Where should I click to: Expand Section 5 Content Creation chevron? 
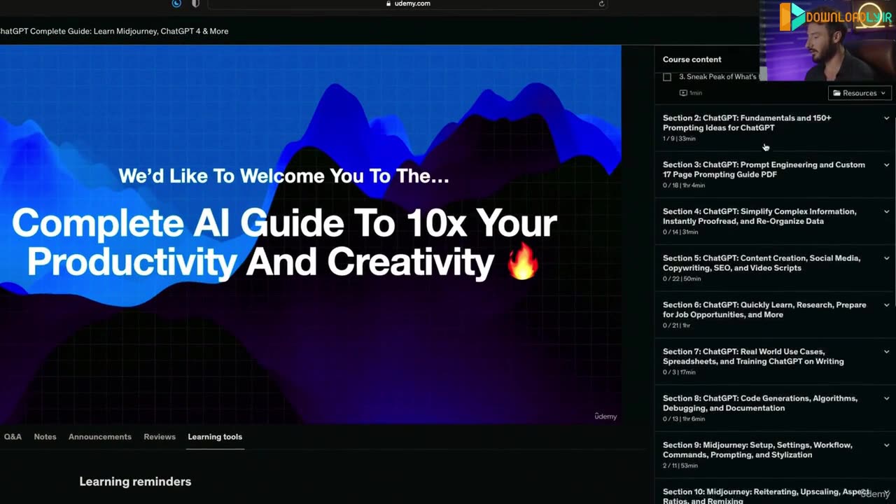pyautogui.click(x=886, y=258)
